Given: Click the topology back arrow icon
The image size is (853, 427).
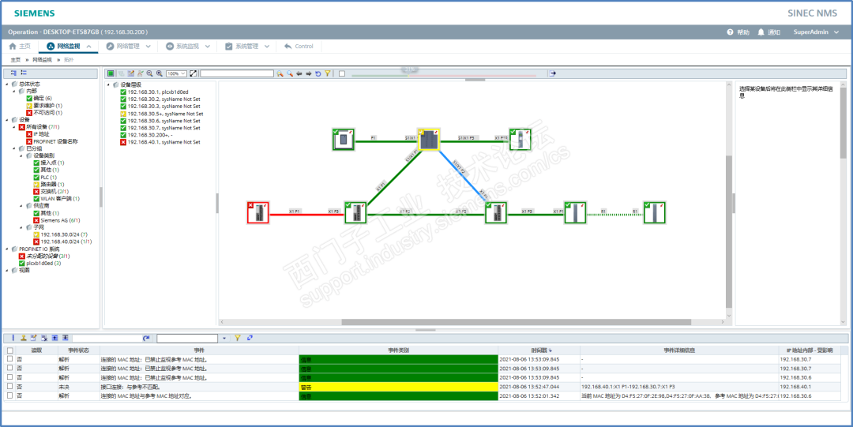Looking at the screenshot, I should (x=299, y=73).
